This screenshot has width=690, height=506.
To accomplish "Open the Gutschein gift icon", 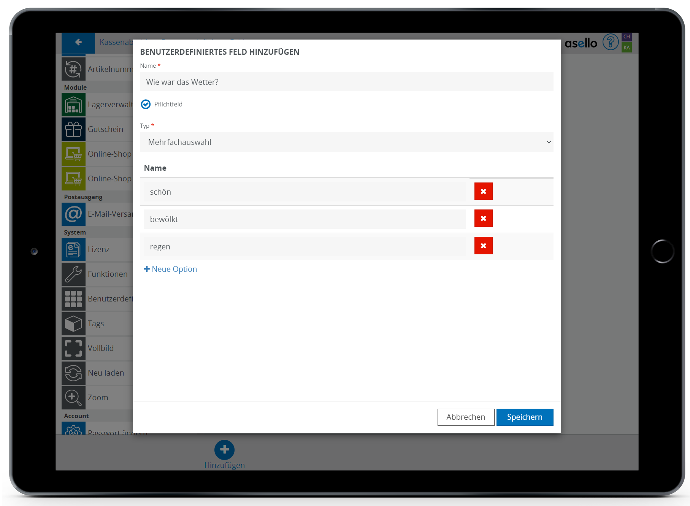I will tap(73, 129).
